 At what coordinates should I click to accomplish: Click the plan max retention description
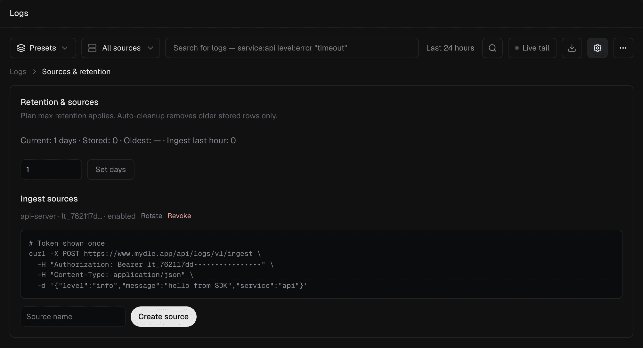(x=149, y=116)
